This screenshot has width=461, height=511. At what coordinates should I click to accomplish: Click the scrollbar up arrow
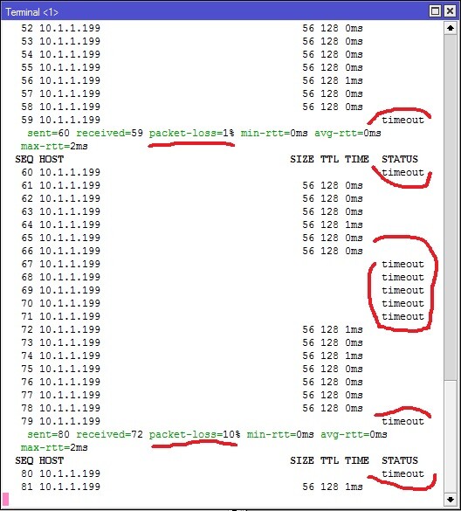pyautogui.click(x=451, y=28)
